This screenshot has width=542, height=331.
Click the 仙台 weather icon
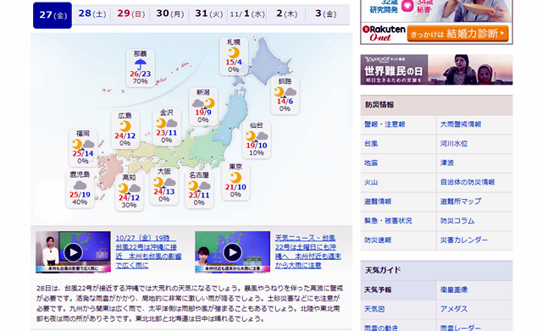point(257,136)
